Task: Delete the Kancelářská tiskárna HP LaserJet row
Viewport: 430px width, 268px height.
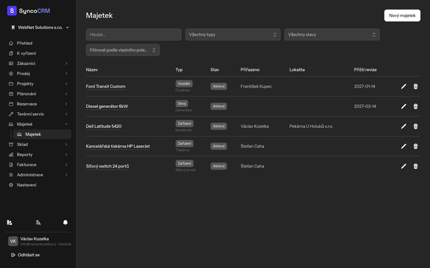Action: (x=415, y=146)
